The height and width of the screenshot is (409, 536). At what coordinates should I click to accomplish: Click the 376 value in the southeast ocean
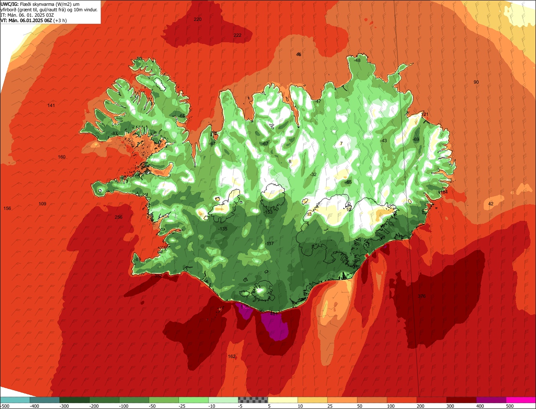click(422, 296)
